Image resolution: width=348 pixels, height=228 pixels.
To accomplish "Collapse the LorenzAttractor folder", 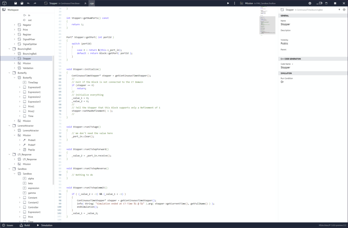I will pyautogui.click(x=9, y=126).
